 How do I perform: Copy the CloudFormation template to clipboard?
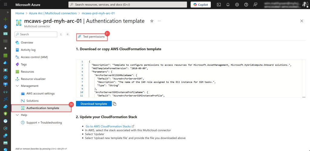(115, 104)
